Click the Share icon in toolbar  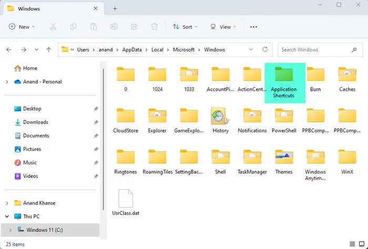pyautogui.click(x=134, y=27)
